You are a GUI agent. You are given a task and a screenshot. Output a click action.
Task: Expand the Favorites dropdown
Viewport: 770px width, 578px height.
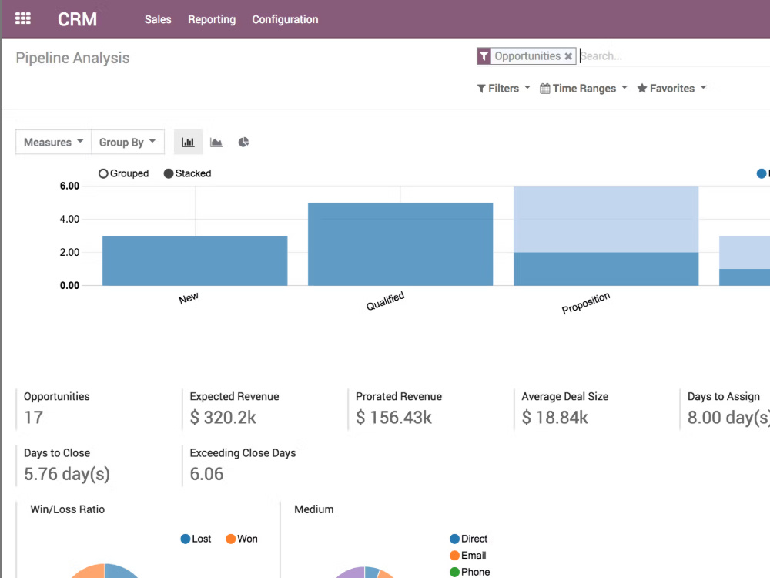(x=671, y=89)
